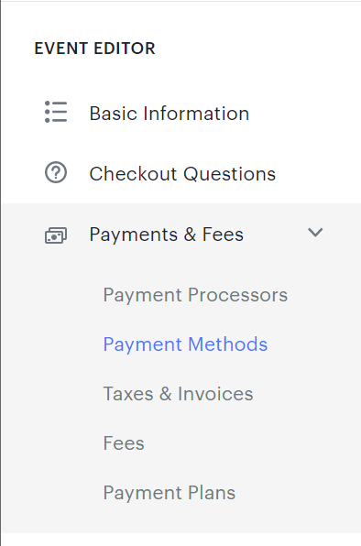Click the word Processors in the submenu
The height and width of the screenshot is (546, 361).
point(238,295)
